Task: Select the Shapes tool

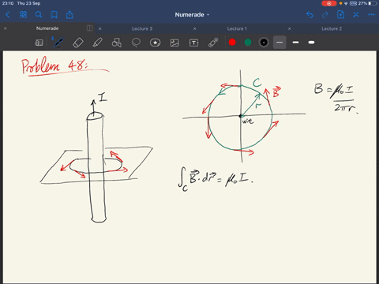Action: point(117,43)
